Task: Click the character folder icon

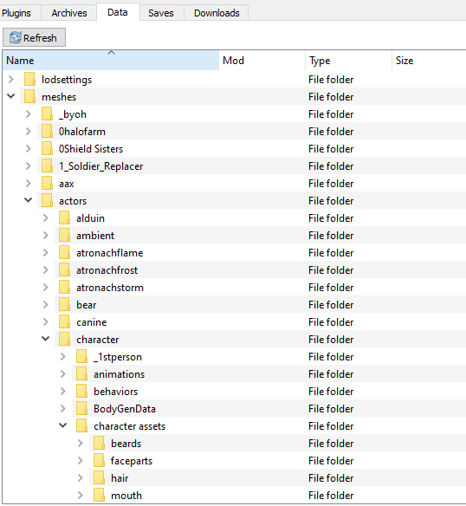Action: [65, 340]
